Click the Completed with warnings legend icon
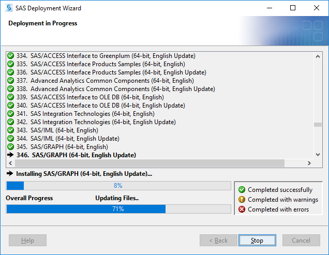 pos(242,199)
